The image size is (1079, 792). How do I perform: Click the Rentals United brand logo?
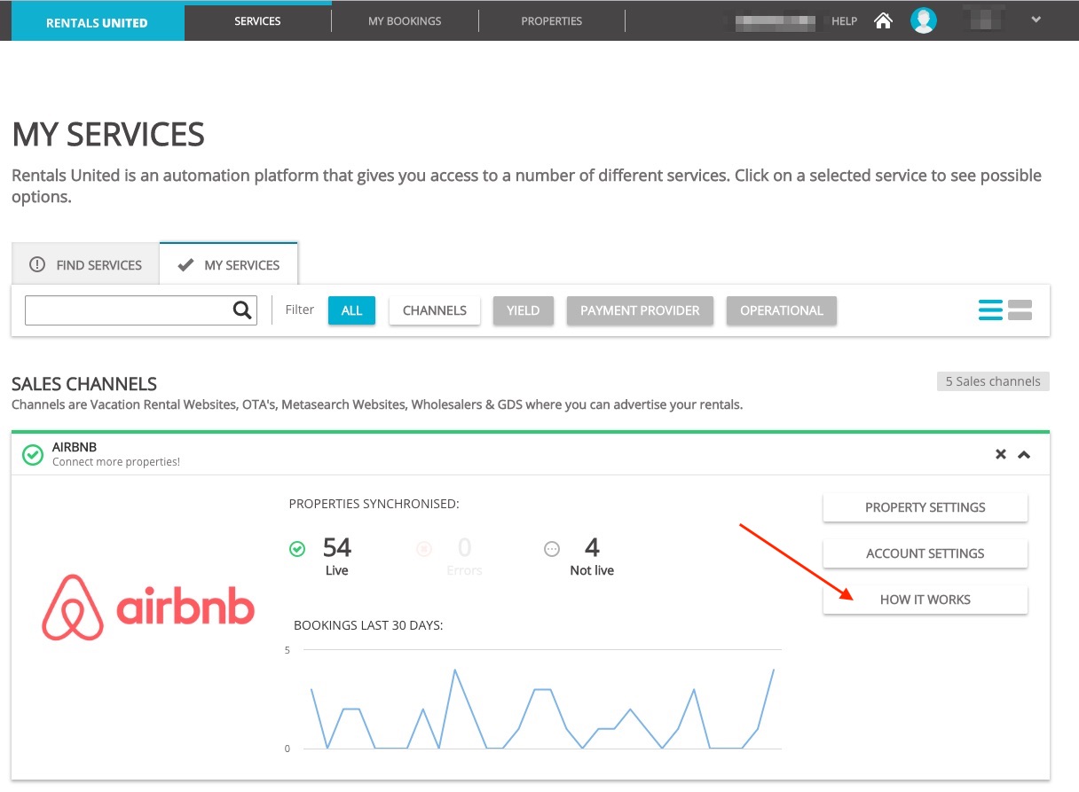[x=98, y=22]
